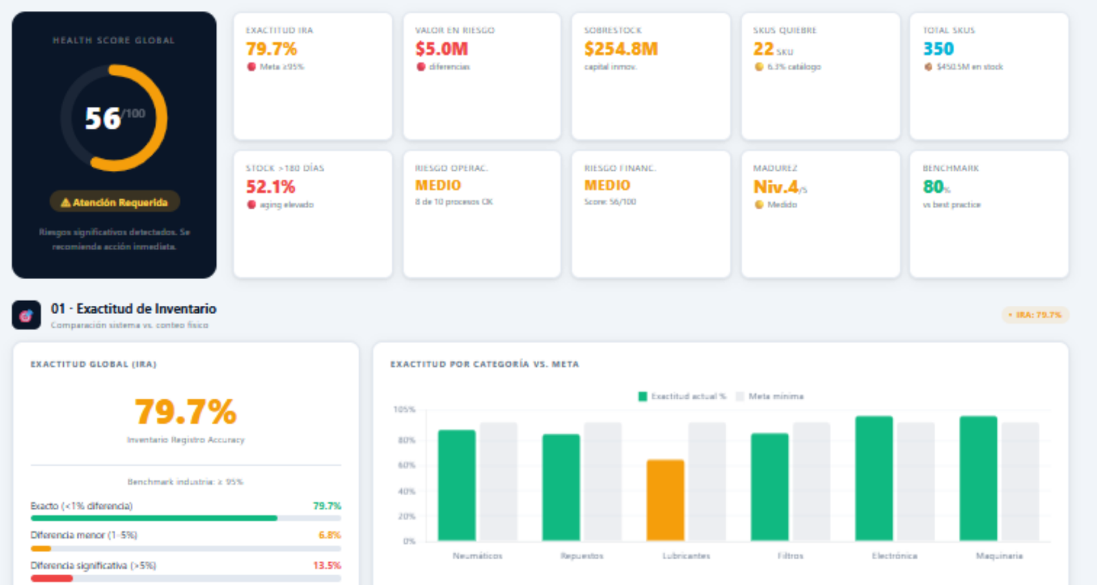The width and height of the screenshot is (1097, 585).
Task: Click the 13.5% value
Action: click(x=327, y=565)
